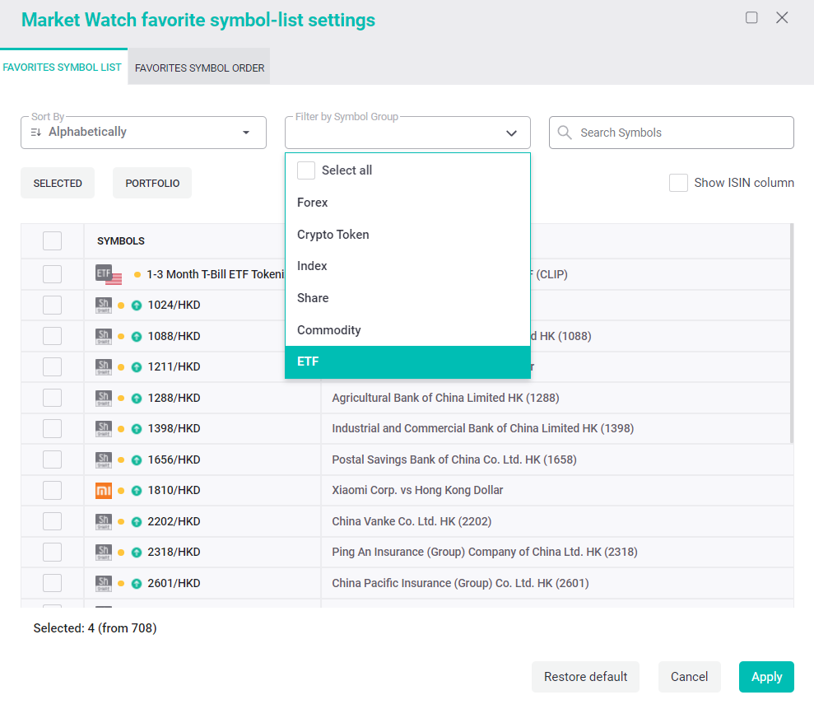Choose Forex in the symbol group filter
814x709 pixels.
[407, 203]
